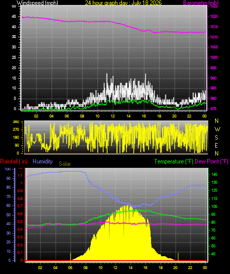Click the 1020 barometer axis value
Image resolution: width=230 pixels, height=274 pixels.
[x=214, y=17]
